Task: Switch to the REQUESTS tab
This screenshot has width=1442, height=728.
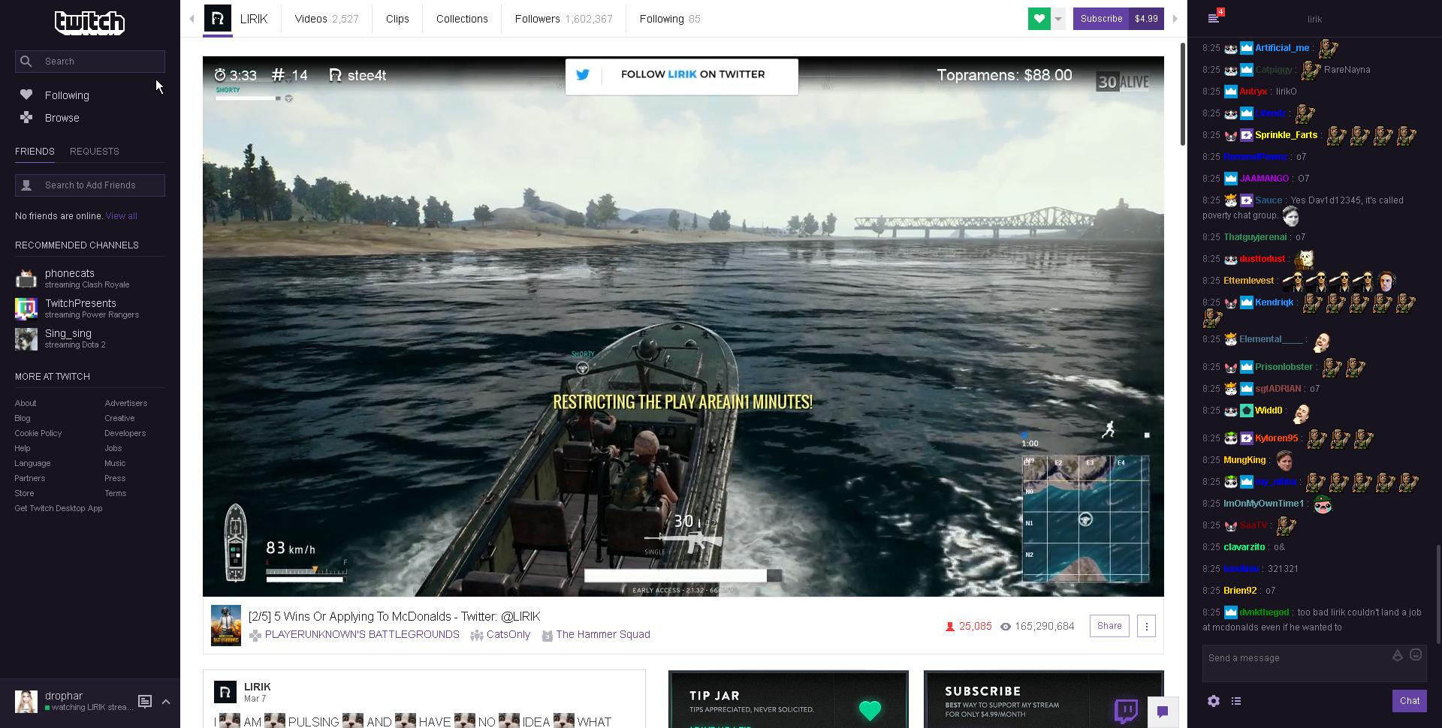Action: (x=95, y=151)
